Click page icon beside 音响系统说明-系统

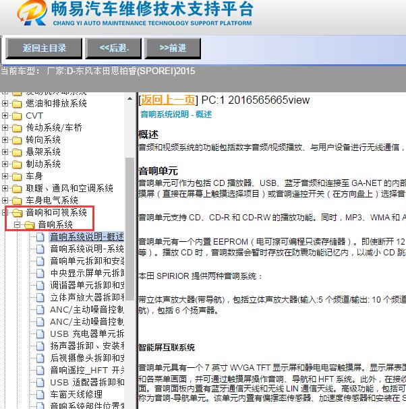tap(40, 249)
